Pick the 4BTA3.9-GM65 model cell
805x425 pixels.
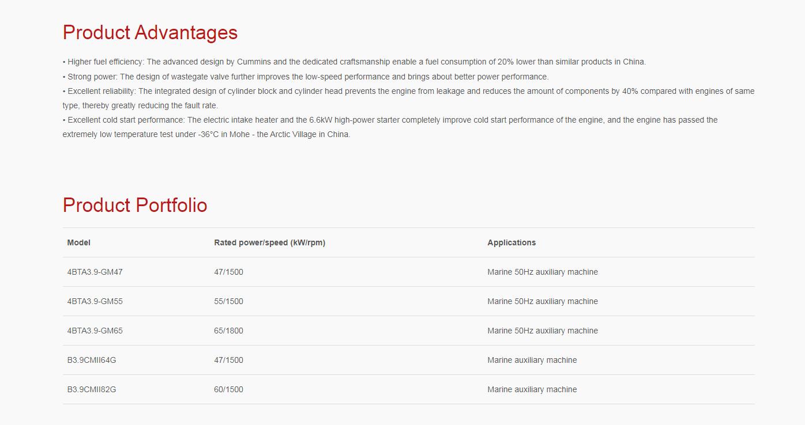coord(95,331)
